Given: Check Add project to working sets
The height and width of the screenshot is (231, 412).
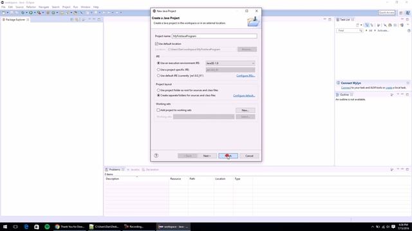Looking at the screenshot, I should [x=158, y=110].
